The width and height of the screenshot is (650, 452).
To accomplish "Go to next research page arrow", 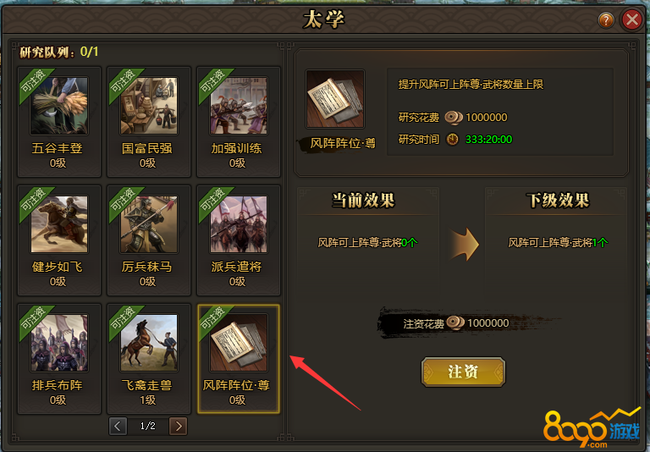I will click(x=179, y=426).
